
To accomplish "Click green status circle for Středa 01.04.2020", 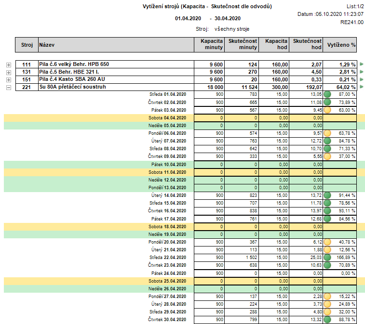I will point(327,94).
